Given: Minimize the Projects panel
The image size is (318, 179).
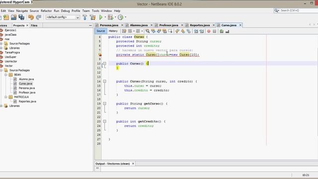Looking at the screenshot, I should coord(90,25).
